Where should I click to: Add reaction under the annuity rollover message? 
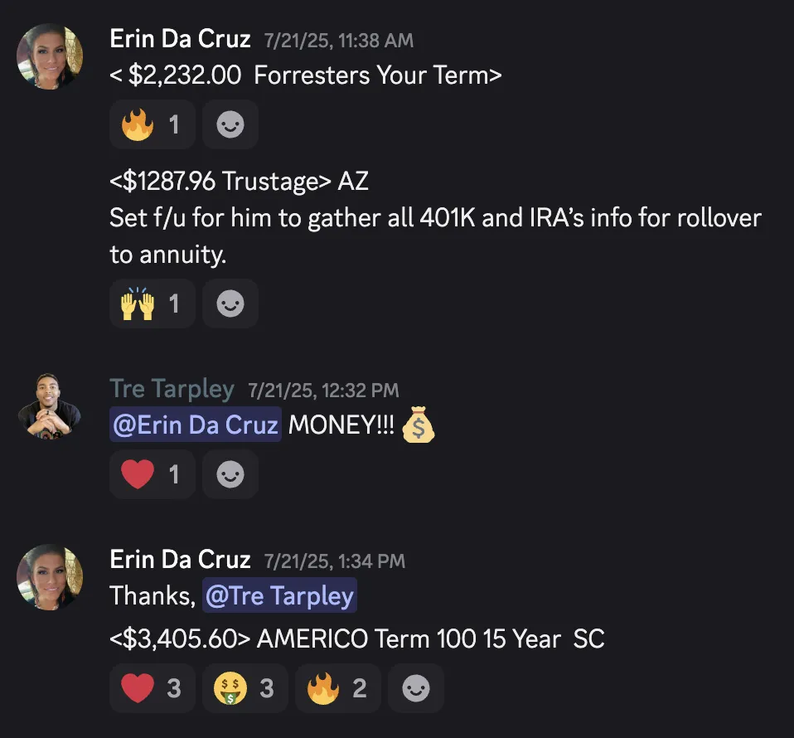pos(230,303)
